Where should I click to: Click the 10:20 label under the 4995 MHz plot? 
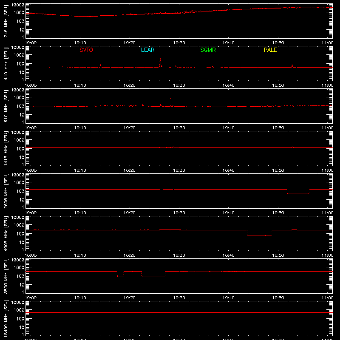click(130, 255)
